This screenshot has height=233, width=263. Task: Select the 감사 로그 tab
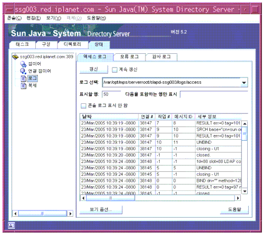point(161,57)
